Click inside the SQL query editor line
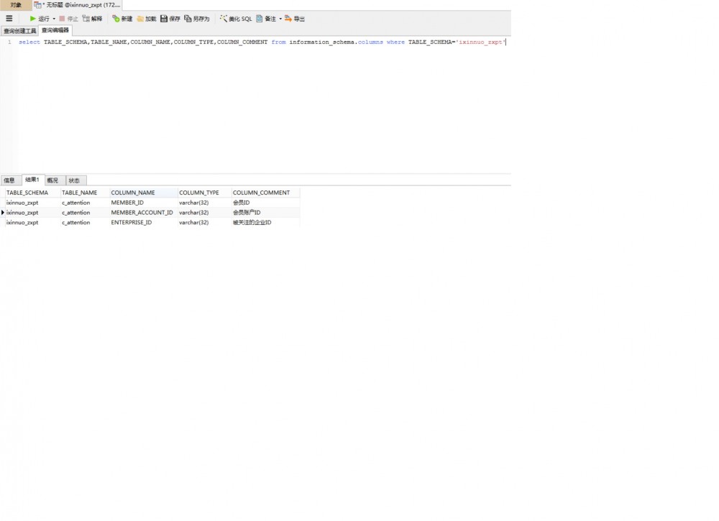 [x=262, y=42]
